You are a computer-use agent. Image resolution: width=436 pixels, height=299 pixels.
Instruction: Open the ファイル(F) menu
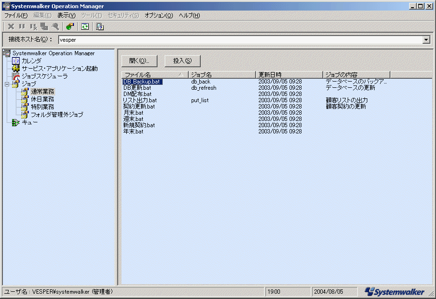pos(16,15)
